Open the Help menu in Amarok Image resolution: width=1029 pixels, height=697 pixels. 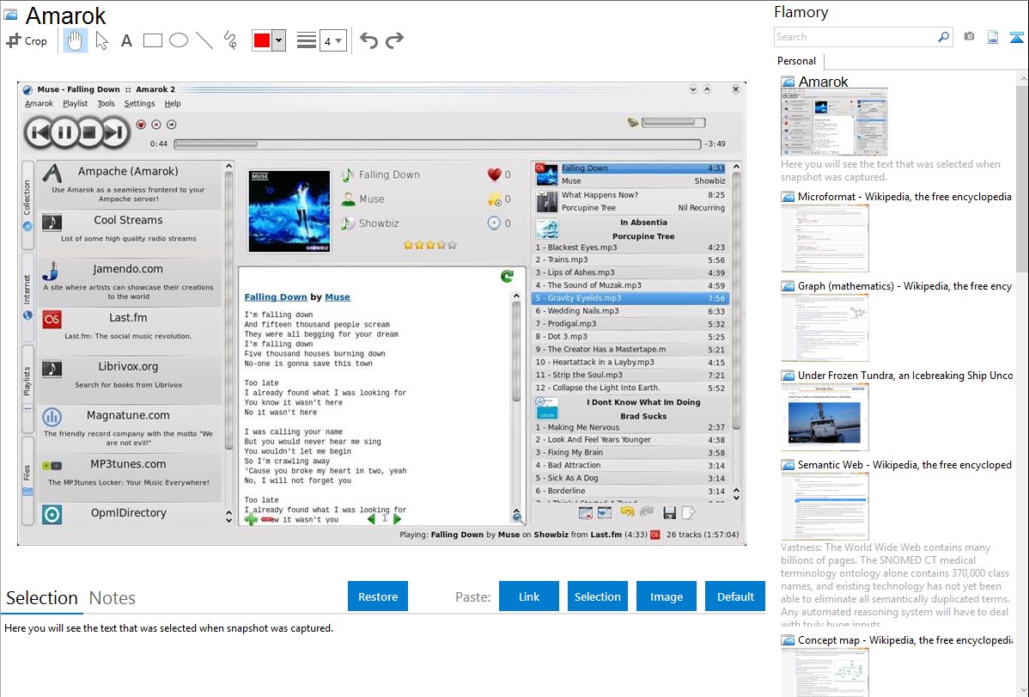173,104
